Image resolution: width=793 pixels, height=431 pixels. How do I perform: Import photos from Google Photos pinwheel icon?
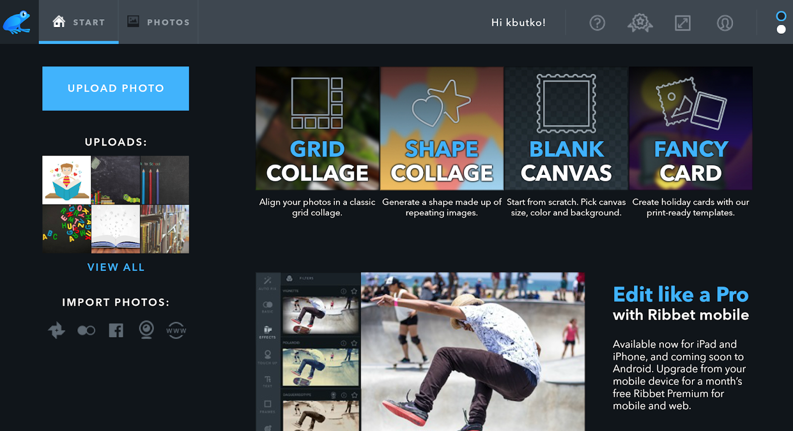[x=57, y=330]
